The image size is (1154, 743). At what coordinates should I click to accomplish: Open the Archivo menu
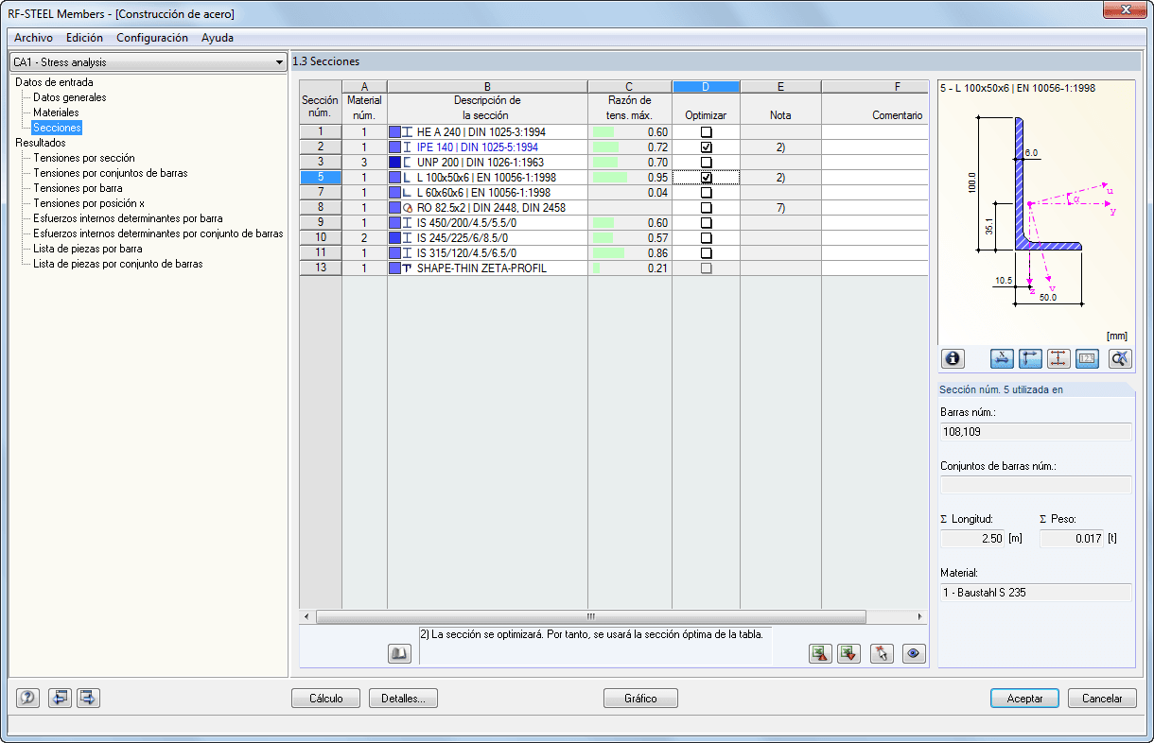click(x=33, y=38)
